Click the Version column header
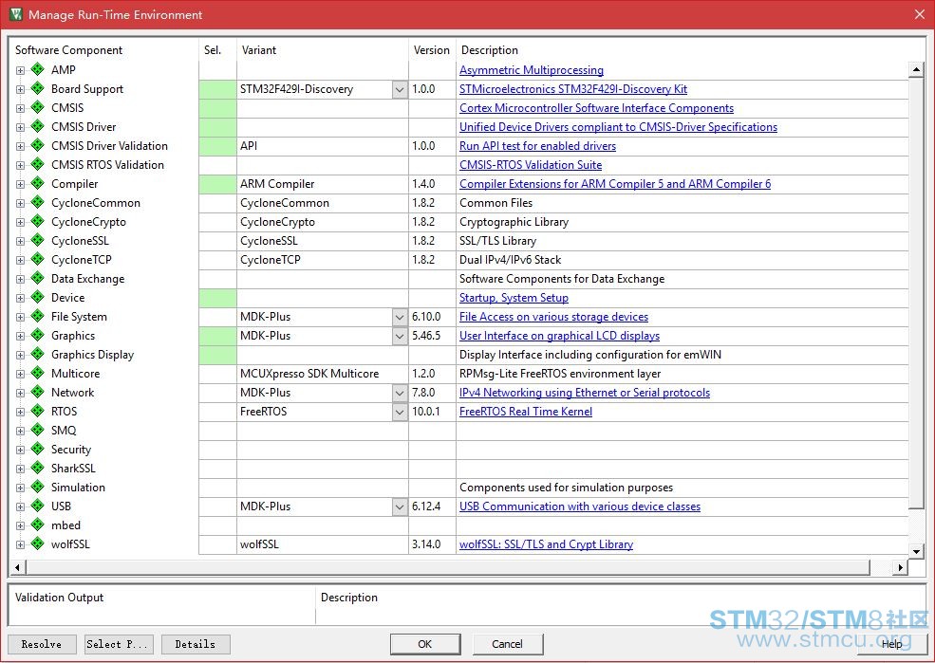This screenshot has width=935, height=663. click(x=432, y=50)
